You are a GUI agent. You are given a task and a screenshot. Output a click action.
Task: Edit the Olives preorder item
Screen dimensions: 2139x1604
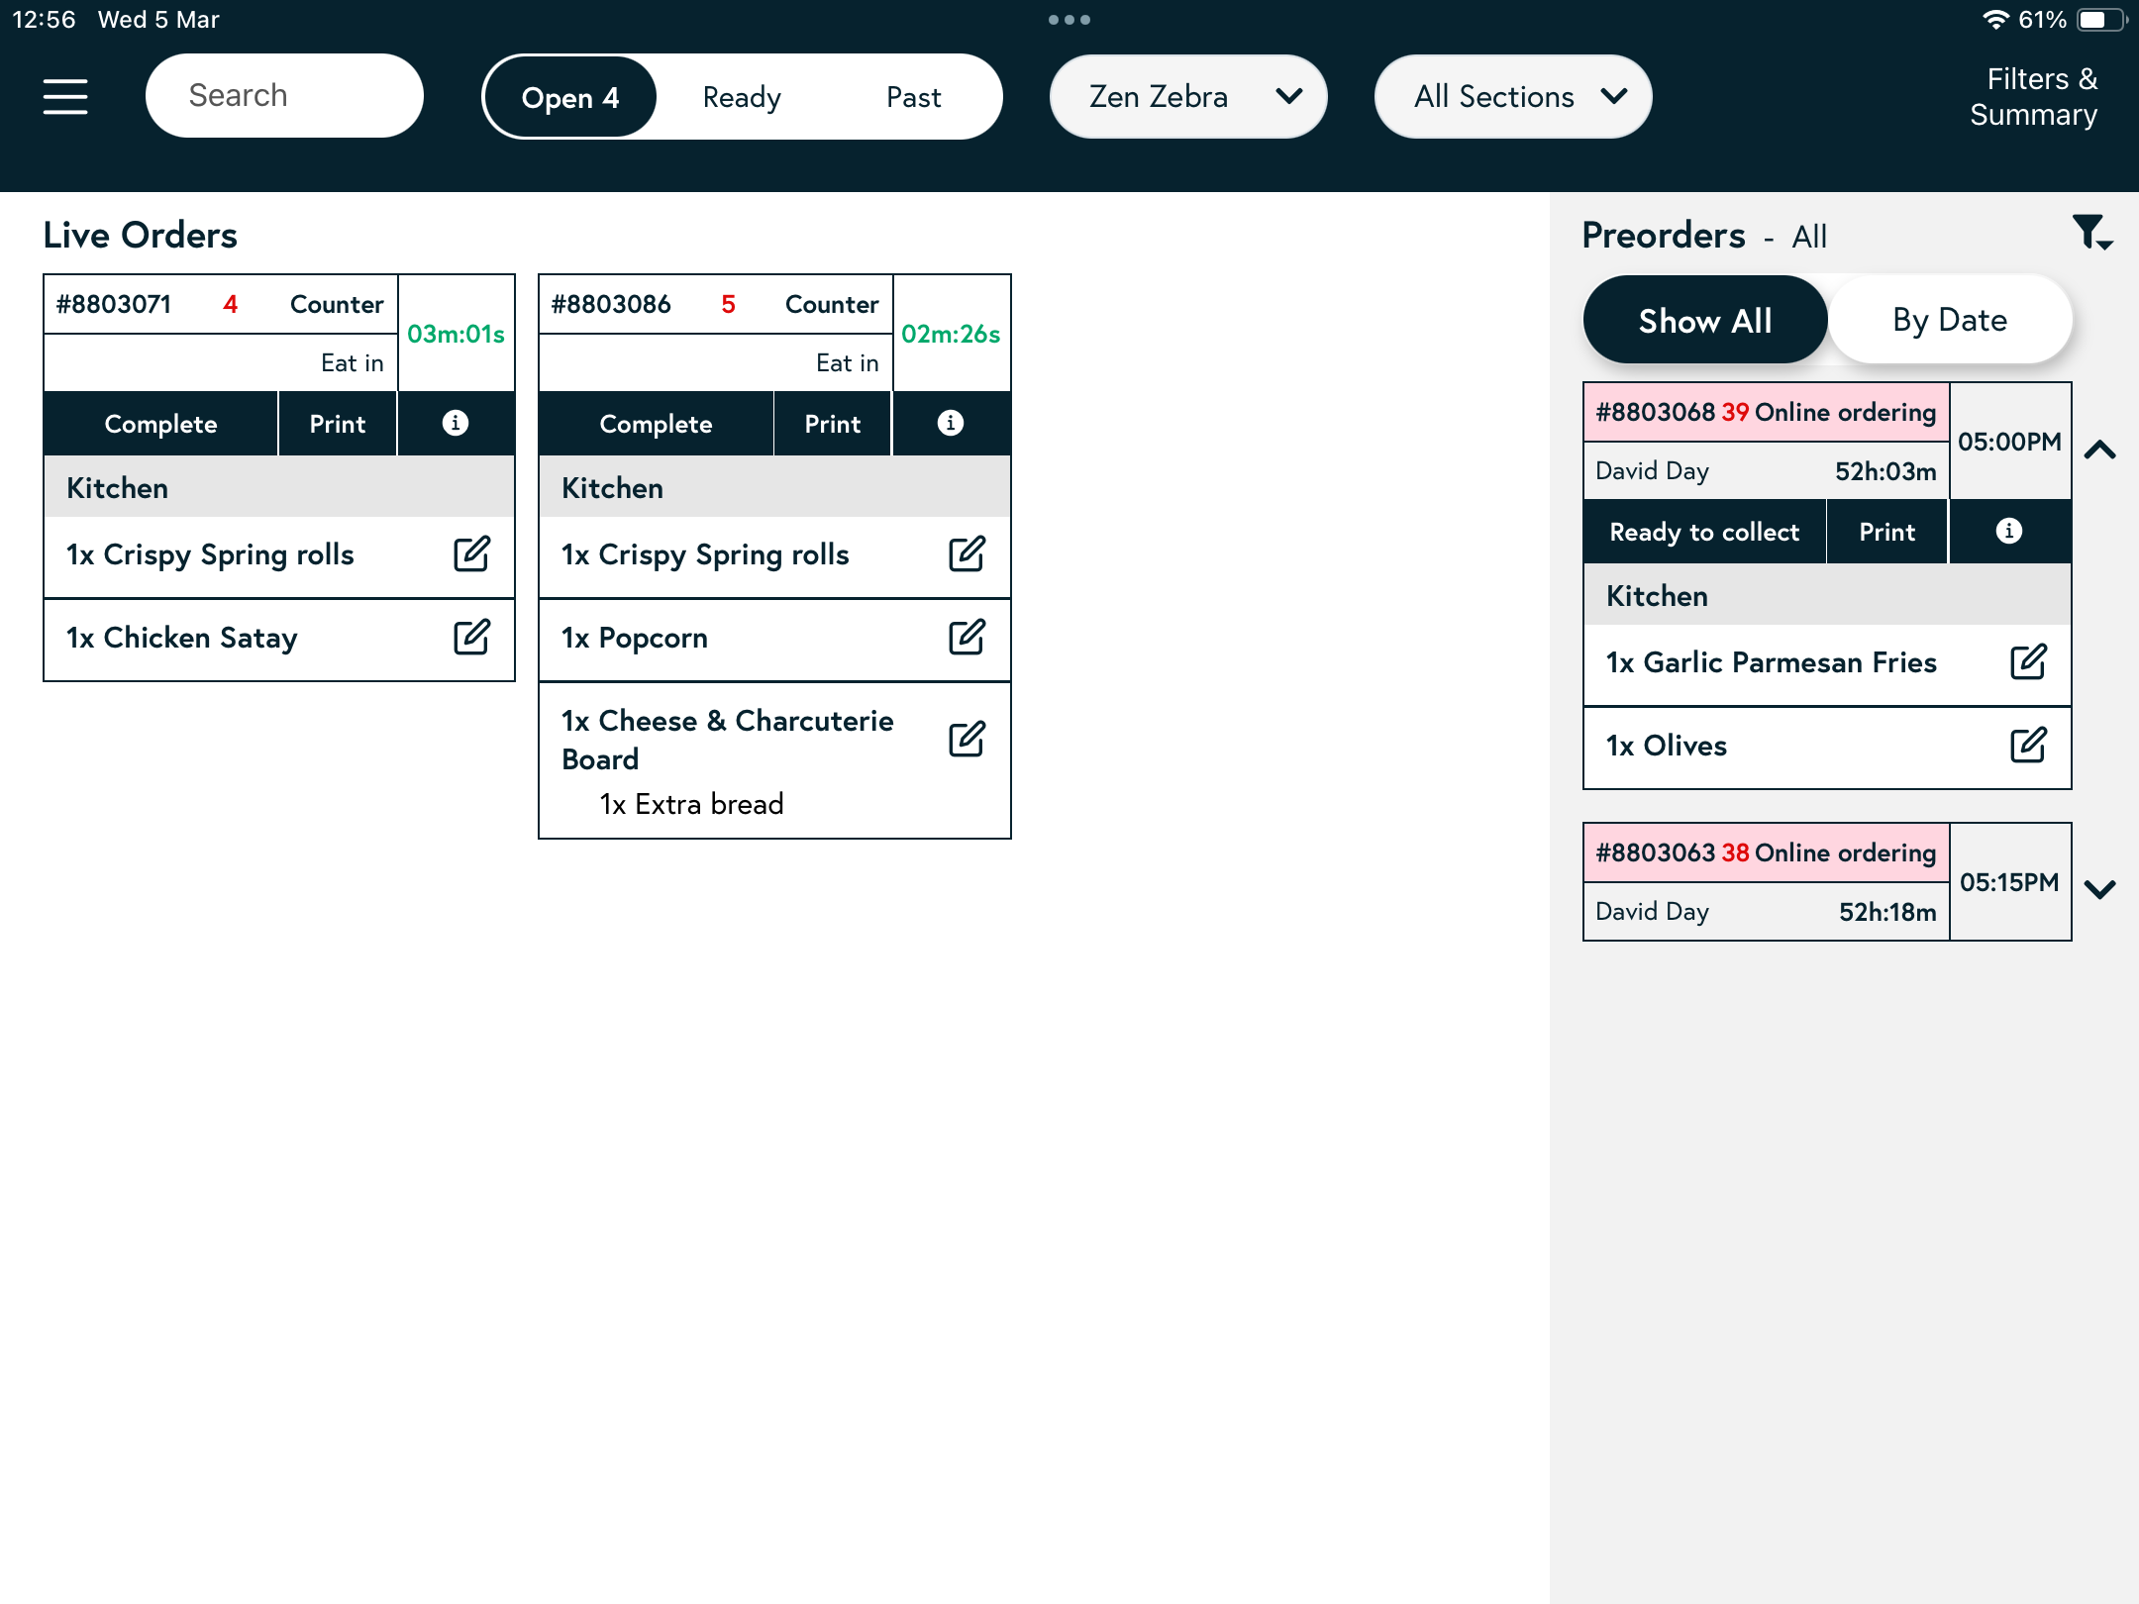(2027, 746)
